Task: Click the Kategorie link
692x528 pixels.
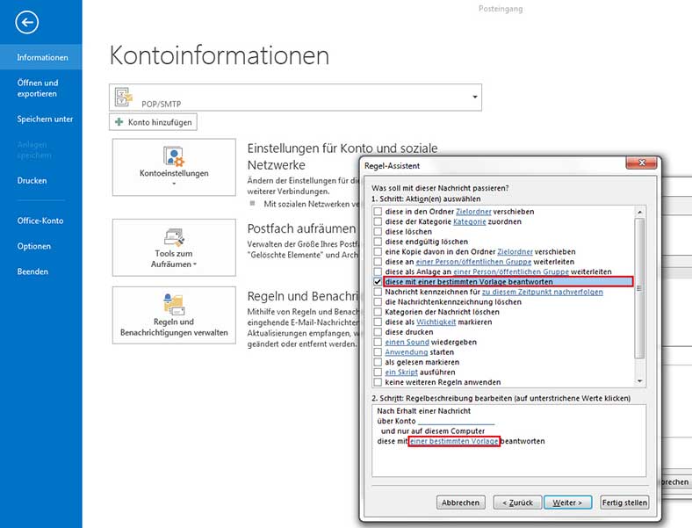Action: [470, 221]
